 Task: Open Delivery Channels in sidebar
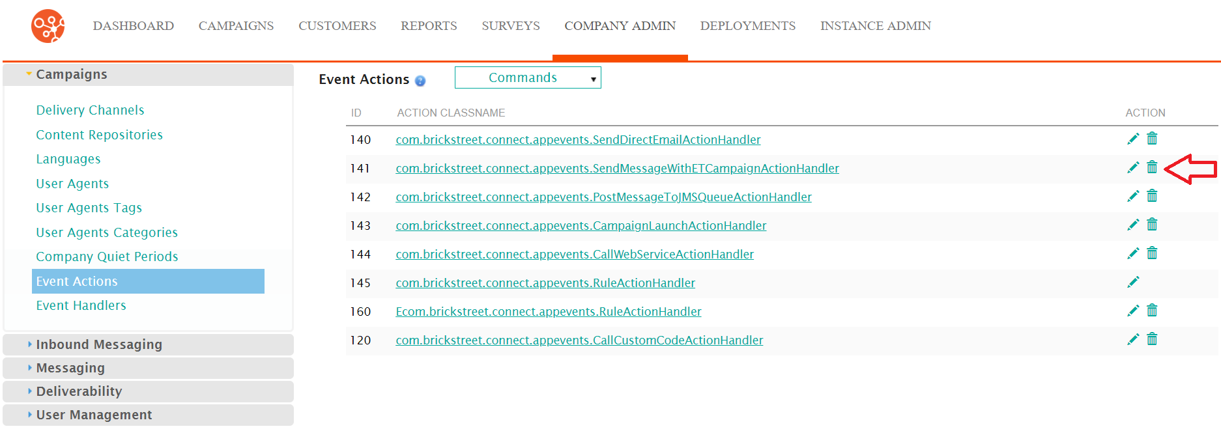pos(90,110)
